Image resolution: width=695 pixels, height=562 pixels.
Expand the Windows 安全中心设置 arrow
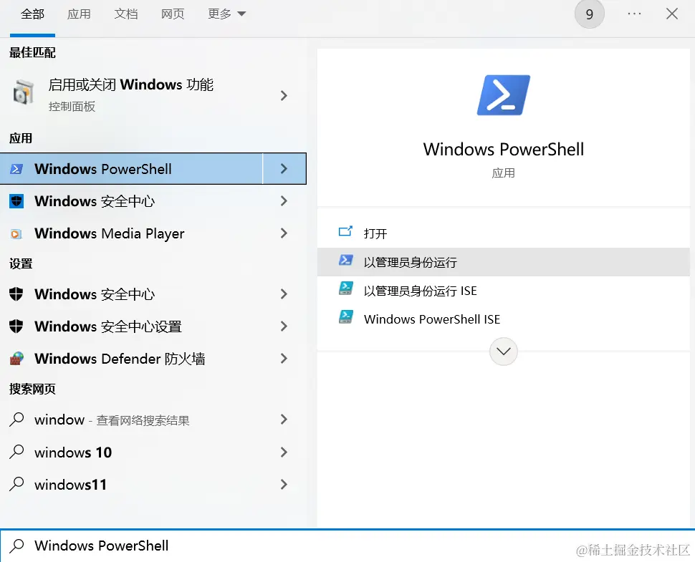coord(284,326)
